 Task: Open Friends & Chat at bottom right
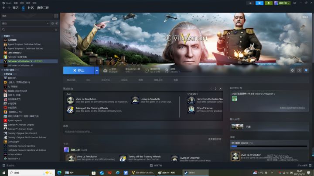click(304, 166)
